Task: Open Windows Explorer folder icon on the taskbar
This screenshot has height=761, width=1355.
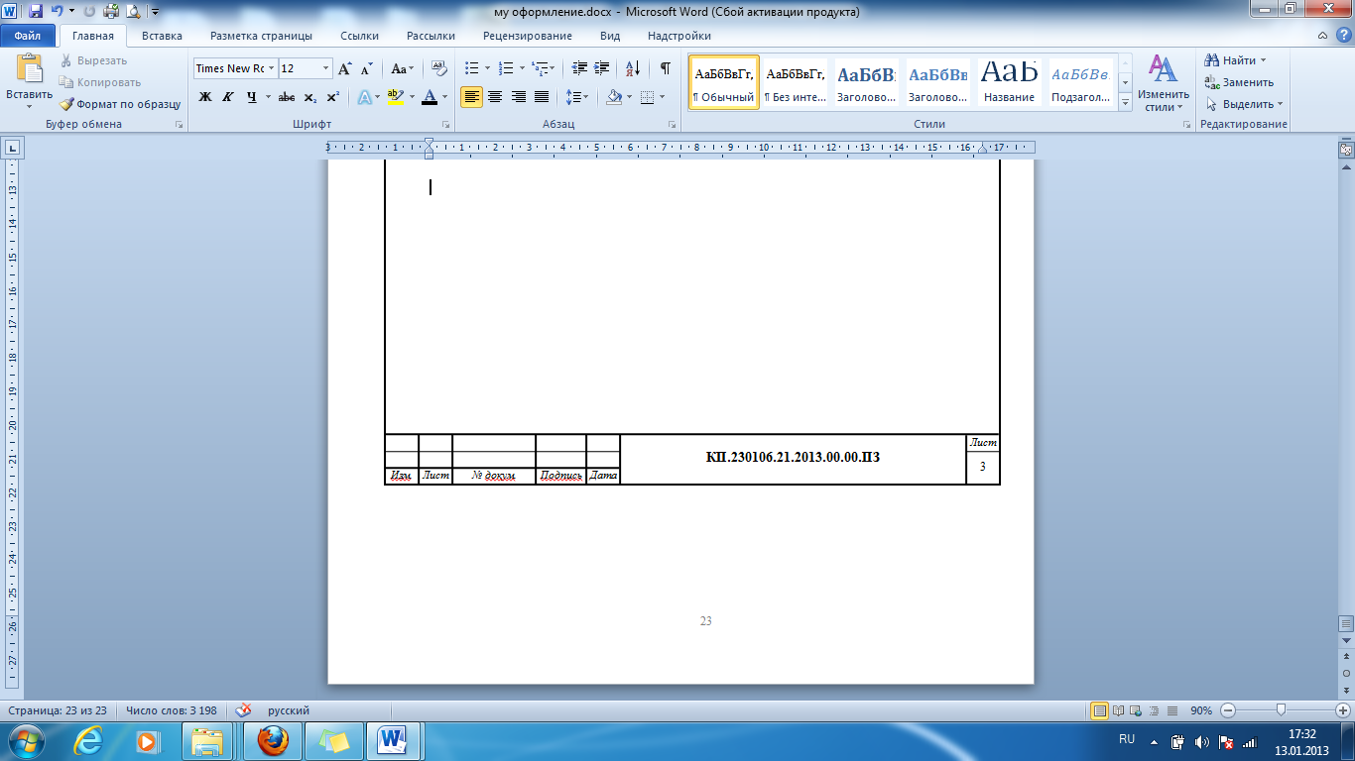Action: coord(209,740)
